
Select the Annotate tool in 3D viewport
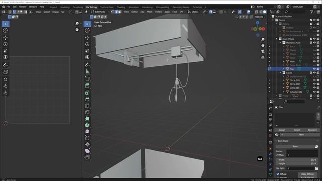click(87, 65)
